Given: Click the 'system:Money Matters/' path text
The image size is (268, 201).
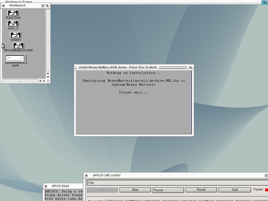Looking at the screenshot, I should tap(134, 85).
